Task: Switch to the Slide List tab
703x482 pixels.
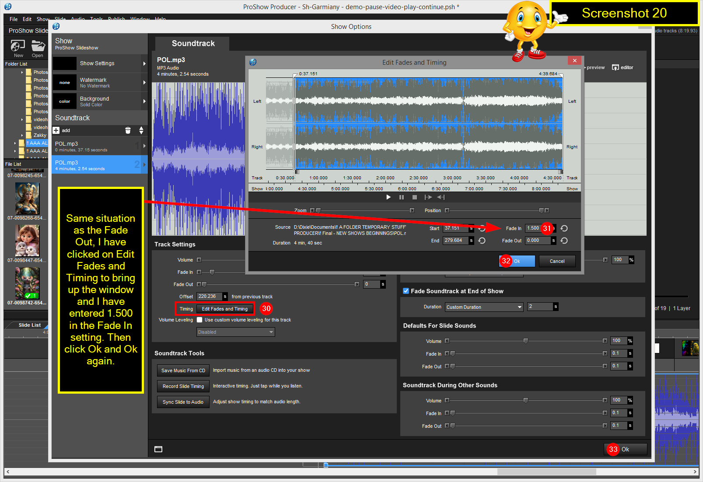Action: 29,325
